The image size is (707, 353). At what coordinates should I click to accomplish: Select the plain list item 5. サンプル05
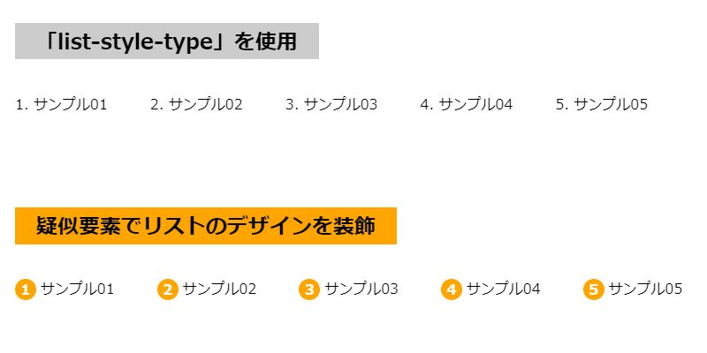click(602, 104)
